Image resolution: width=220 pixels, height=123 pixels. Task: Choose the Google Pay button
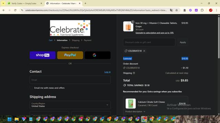tap(98, 55)
